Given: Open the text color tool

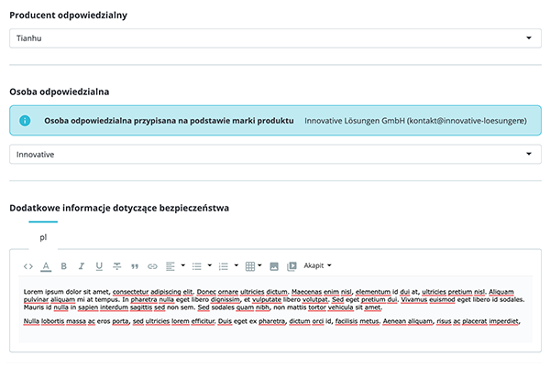Looking at the screenshot, I should (46, 266).
